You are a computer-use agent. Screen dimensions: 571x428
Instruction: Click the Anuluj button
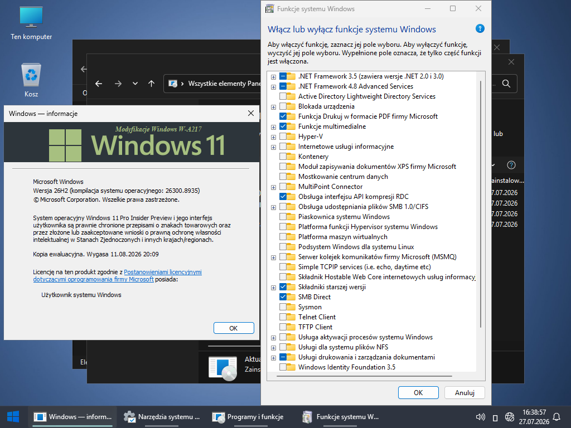464,393
